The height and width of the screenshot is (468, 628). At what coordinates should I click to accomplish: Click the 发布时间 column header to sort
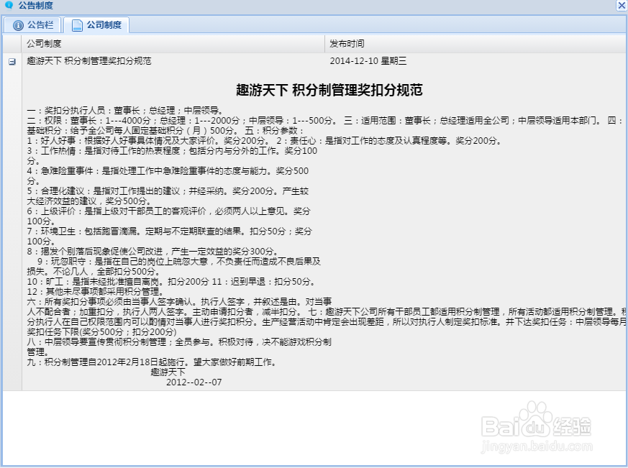point(346,42)
